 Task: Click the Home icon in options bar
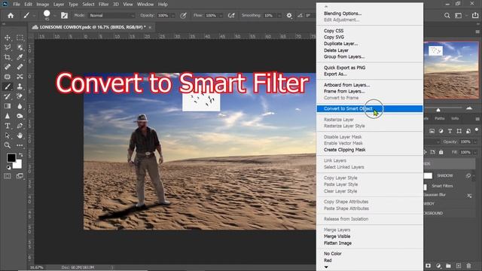click(x=11, y=15)
